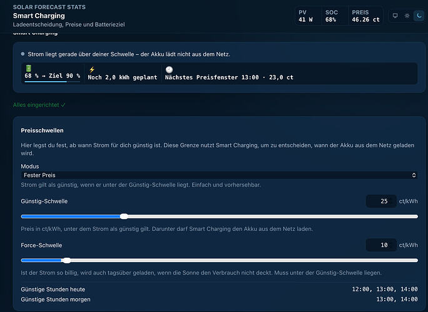Click the Modus label
This screenshot has height=312, width=428.
(x=30, y=167)
